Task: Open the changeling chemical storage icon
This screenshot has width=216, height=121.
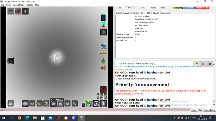Action: point(11,61)
